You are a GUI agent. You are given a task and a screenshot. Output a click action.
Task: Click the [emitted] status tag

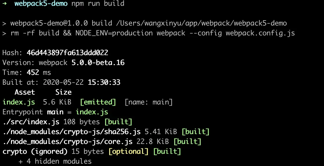click(x=98, y=102)
